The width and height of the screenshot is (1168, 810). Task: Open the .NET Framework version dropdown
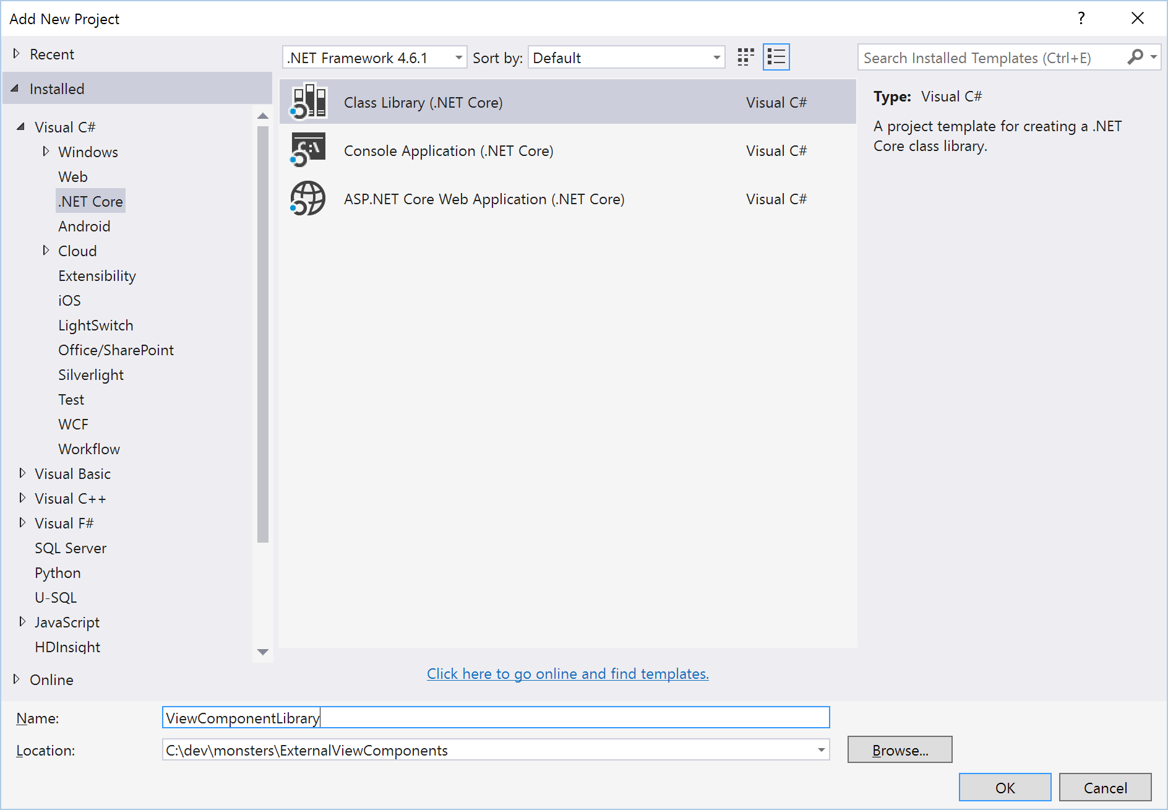tap(458, 58)
